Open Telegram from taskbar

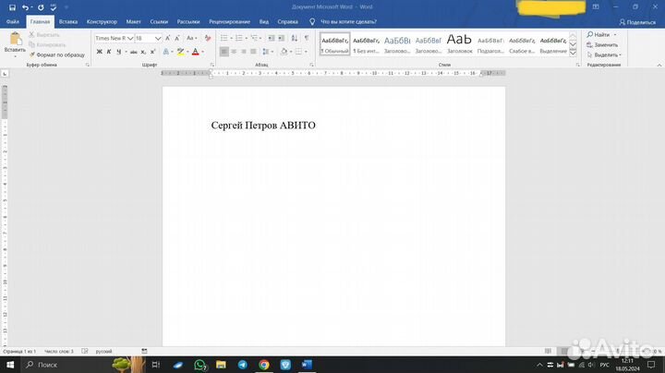pyautogui.click(x=243, y=365)
